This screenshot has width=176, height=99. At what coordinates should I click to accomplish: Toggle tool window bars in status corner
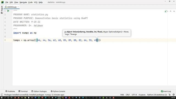[2, 95]
